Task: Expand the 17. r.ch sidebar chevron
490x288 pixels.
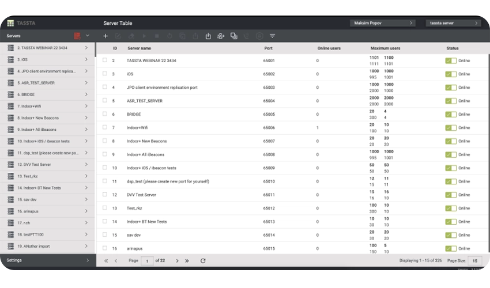Action: point(86,223)
